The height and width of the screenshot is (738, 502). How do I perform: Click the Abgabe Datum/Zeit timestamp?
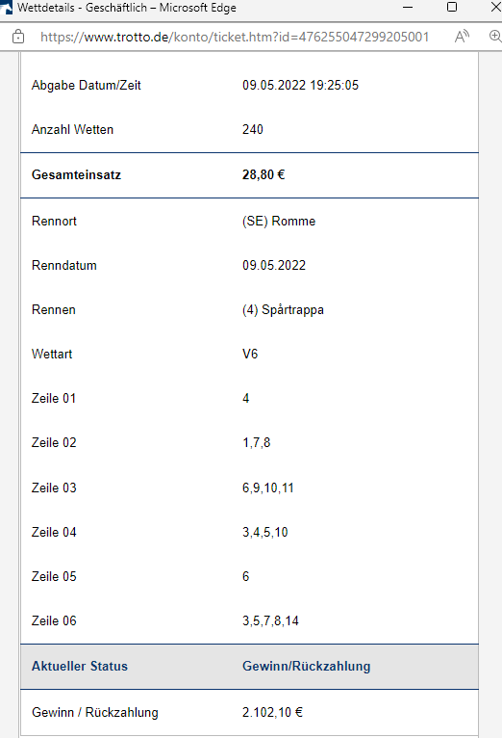tap(301, 85)
